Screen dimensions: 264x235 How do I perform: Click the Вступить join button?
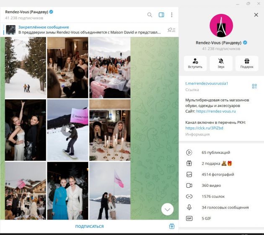(195, 63)
